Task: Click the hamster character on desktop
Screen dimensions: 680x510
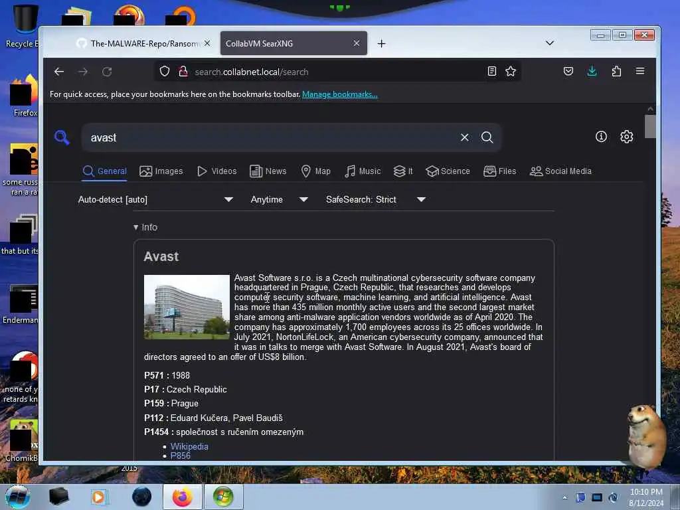Action: click(646, 436)
